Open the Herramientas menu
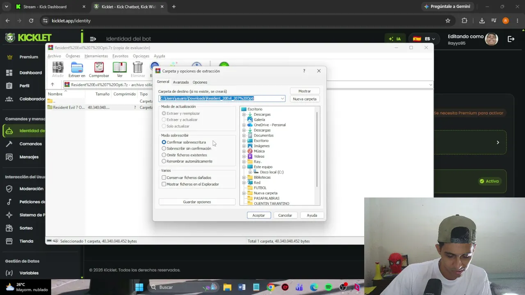Image resolution: width=525 pixels, height=295 pixels. click(96, 56)
